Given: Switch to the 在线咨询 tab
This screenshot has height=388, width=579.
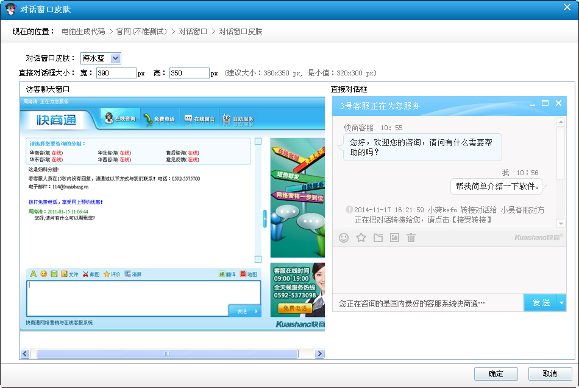Looking at the screenshot, I should pos(118,119).
